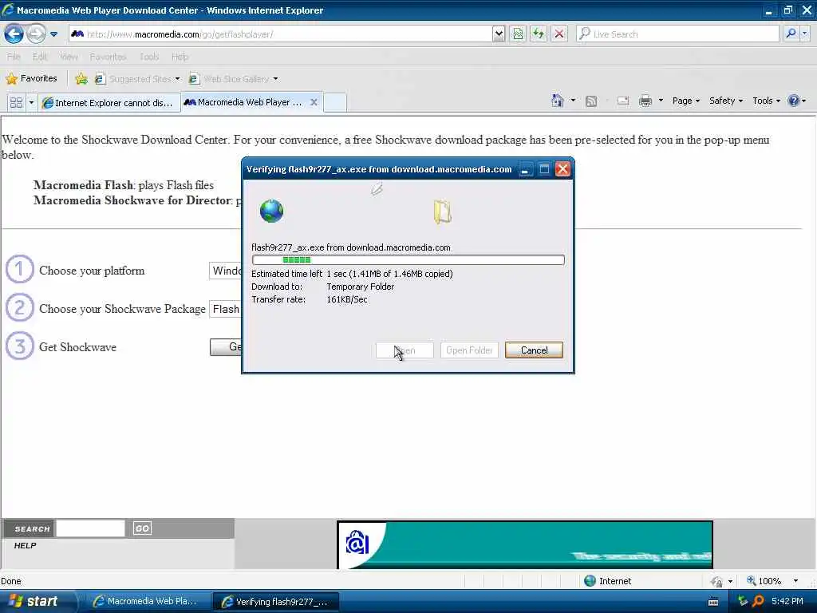Switch to Internet Explorer cannot display tab
This screenshot has width=817, height=613.
pyautogui.click(x=109, y=103)
